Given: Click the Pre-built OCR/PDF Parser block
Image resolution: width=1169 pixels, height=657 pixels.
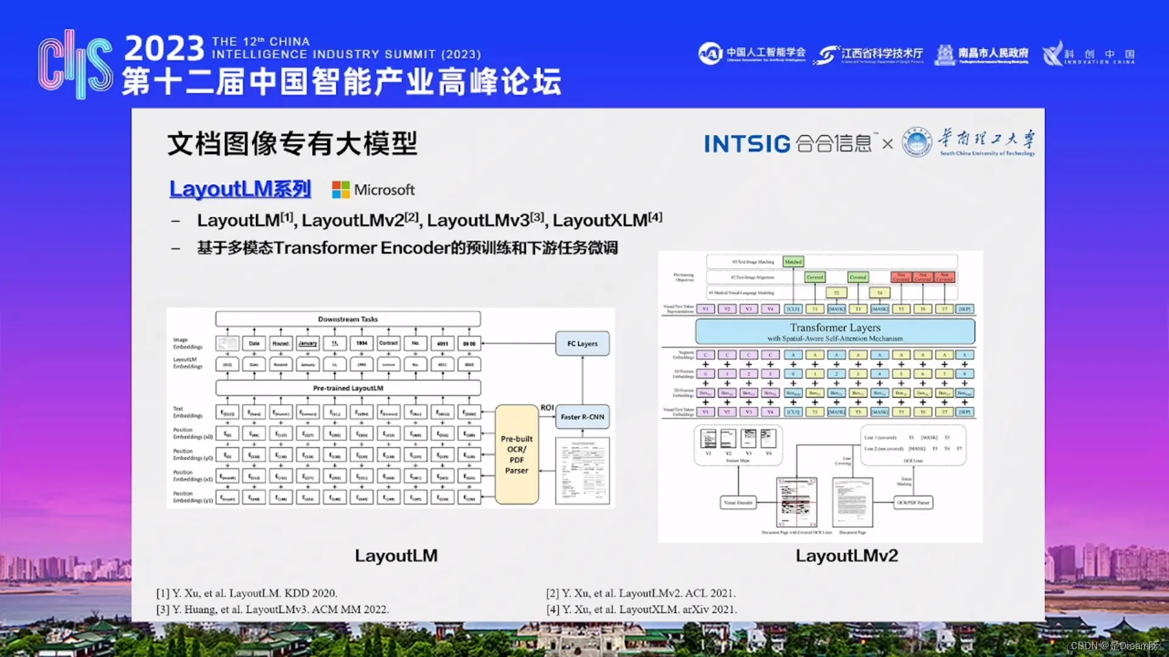Looking at the screenshot, I should tap(516, 454).
